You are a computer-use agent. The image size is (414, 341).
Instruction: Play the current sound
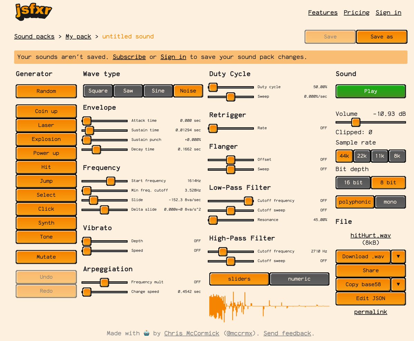pos(371,91)
